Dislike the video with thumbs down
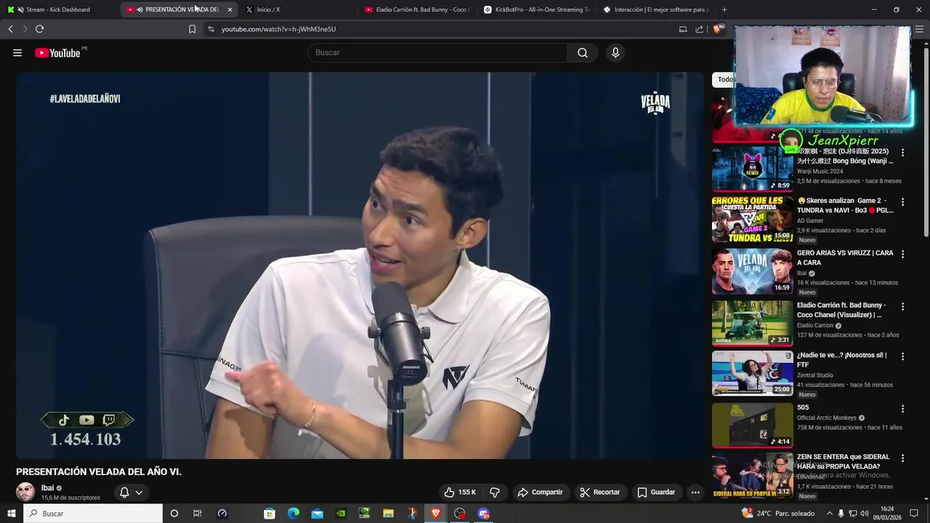930x523 pixels. point(495,492)
